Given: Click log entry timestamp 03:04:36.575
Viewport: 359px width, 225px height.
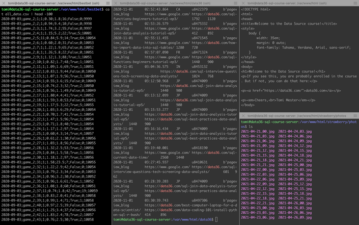Looking at the screenshot, I should tap(156, 67).
